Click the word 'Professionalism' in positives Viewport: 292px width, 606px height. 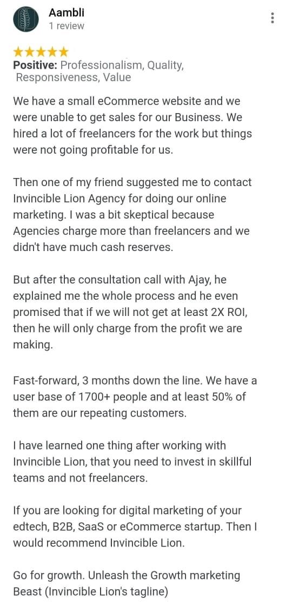coord(102,65)
